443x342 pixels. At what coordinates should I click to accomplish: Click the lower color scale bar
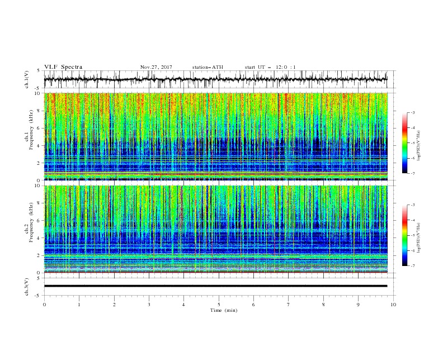[404, 235]
